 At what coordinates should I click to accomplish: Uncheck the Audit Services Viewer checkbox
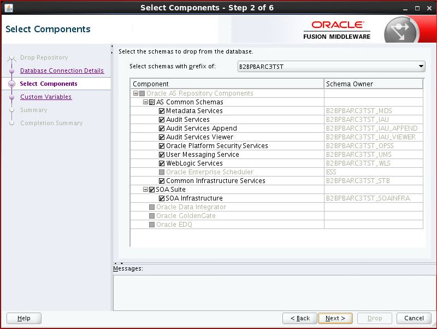(x=162, y=137)
